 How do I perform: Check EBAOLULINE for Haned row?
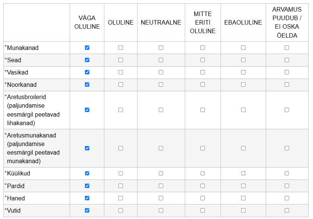click(243, 198)
